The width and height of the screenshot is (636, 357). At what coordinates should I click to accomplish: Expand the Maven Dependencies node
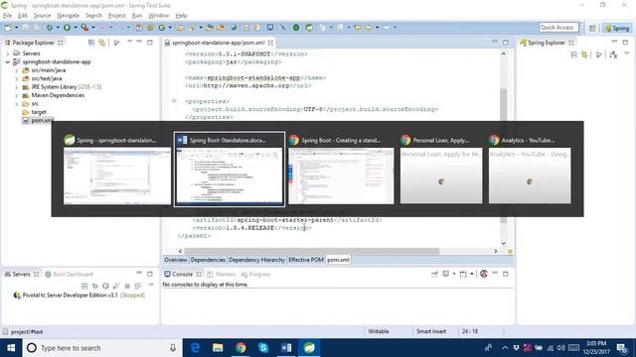coord(17,95)
